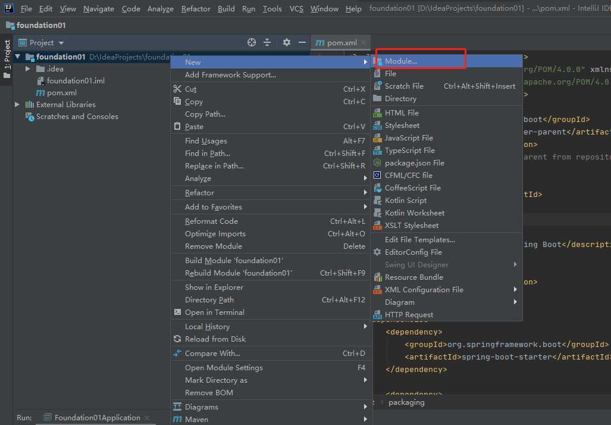Screen dimensions: 611x425
Task: Click the Directory folder icon in submenu
Action: point(377,98)
